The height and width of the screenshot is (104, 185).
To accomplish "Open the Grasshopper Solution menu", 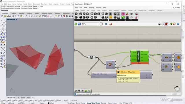I will click(x=99, y=8).
